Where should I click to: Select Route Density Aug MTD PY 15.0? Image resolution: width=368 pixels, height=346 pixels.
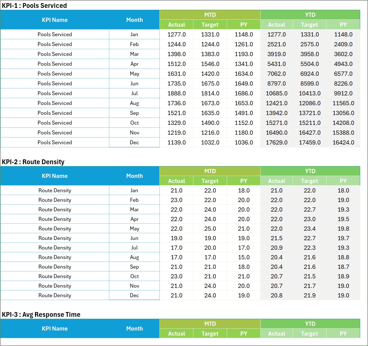click(x=244, y=257)
